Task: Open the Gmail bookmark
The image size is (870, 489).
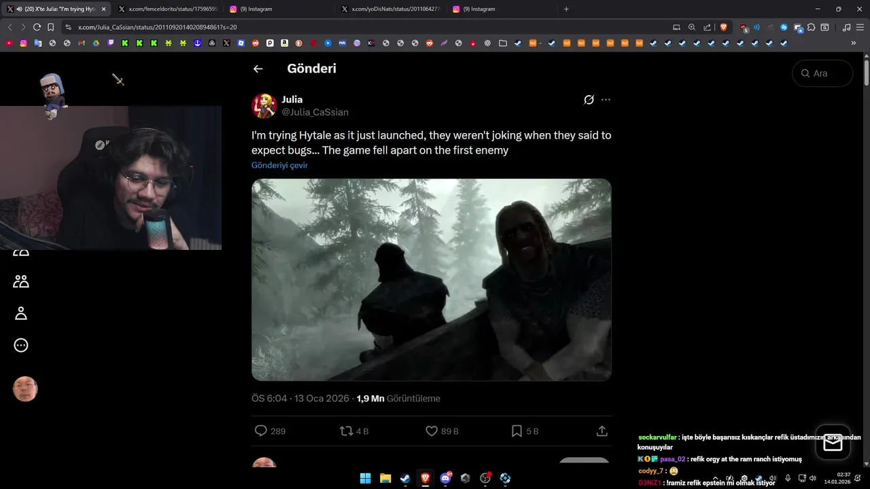Action: point(82,43)
